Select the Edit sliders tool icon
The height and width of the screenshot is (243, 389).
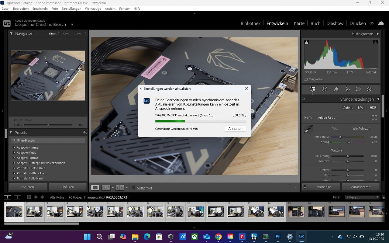tap(313, 89)
